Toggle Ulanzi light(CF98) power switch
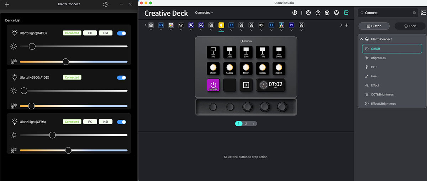 click(x=122, y=122)
